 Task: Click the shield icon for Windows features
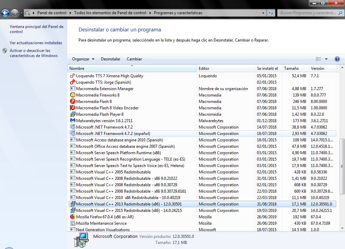5,51
